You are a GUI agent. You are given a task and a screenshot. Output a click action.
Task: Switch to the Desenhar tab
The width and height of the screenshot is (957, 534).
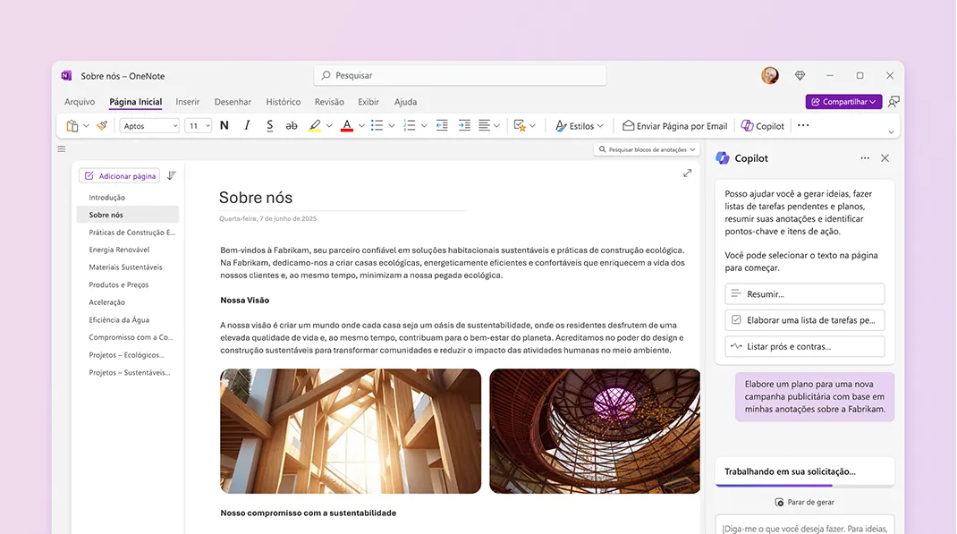(x=233, y=102)
